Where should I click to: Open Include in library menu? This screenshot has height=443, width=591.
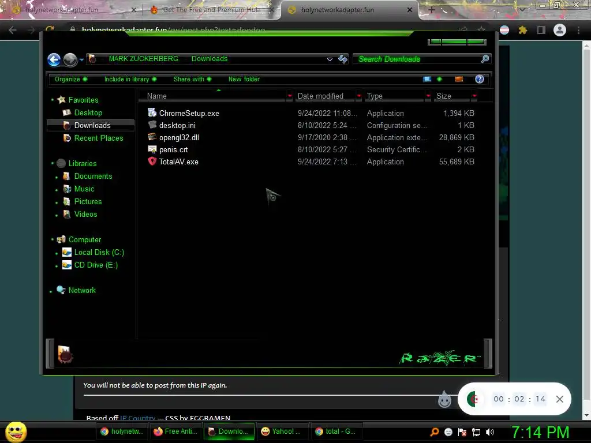pyautogui.click(x=130, y=79)
